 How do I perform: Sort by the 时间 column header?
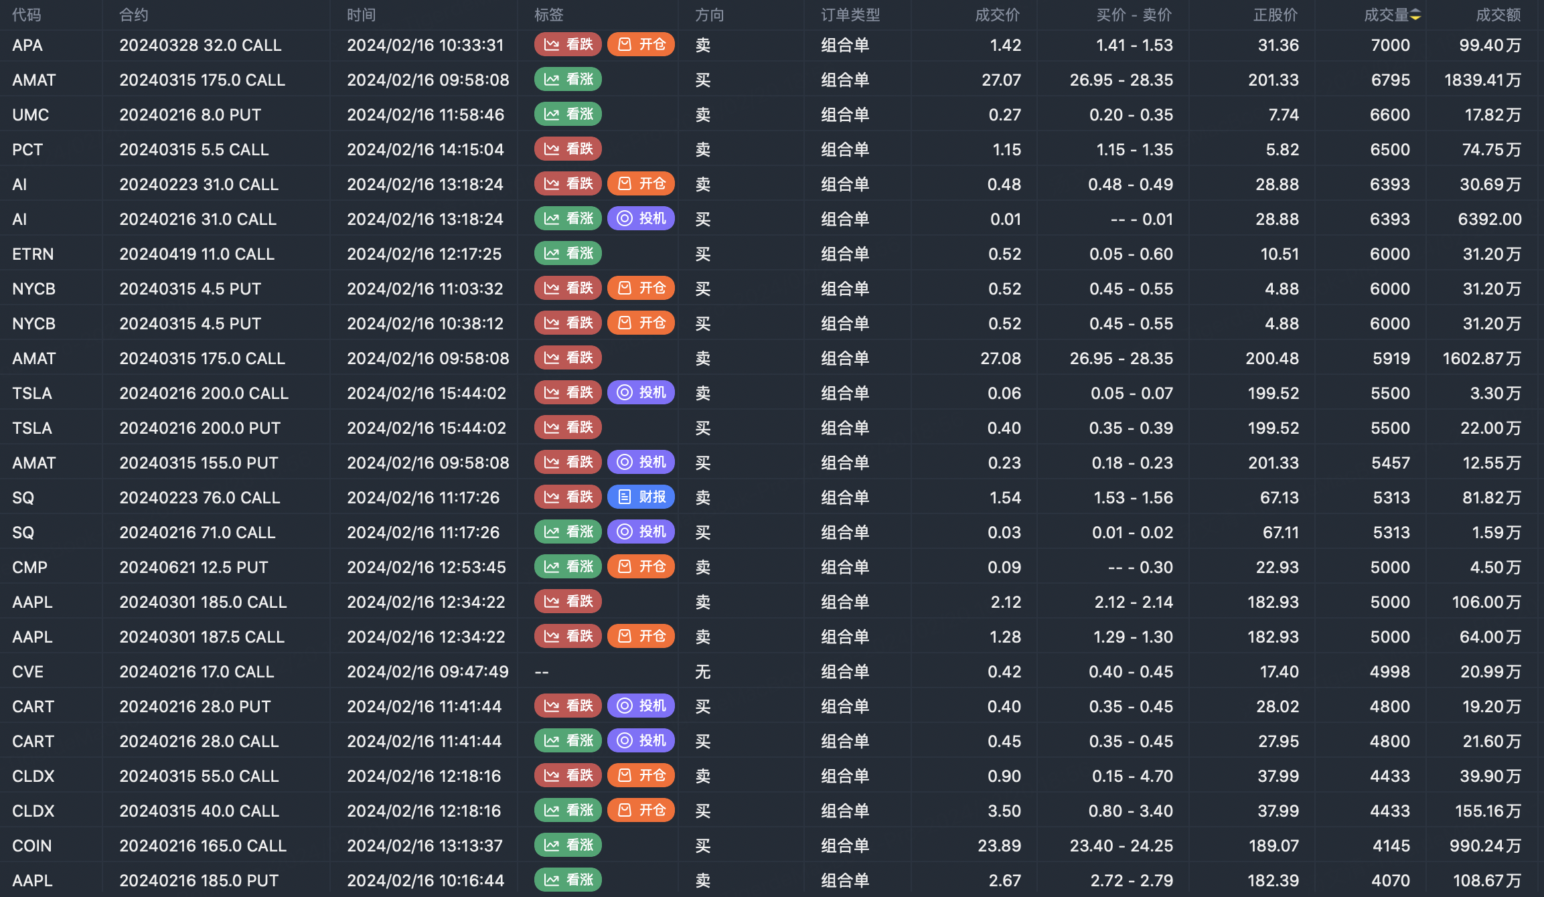(x=361, y=15)
